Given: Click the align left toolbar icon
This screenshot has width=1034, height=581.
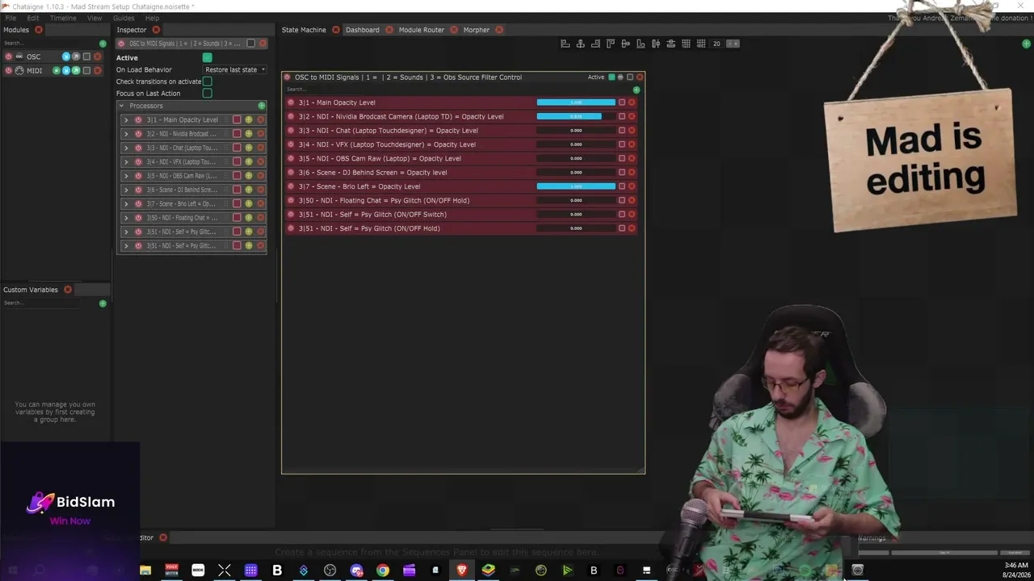Looking at the screenshot, I should click(565, 44).
